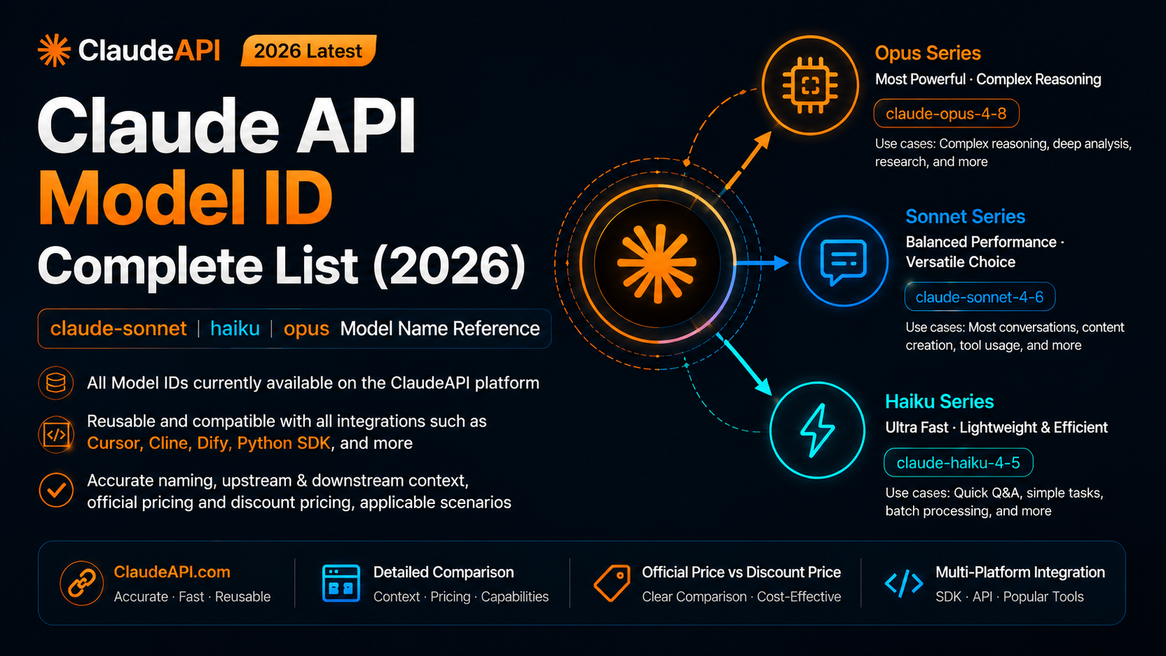
Task: Click the Haiku Series lightning bolt icon
Action: pyautogui.click(x=817, y=430)
